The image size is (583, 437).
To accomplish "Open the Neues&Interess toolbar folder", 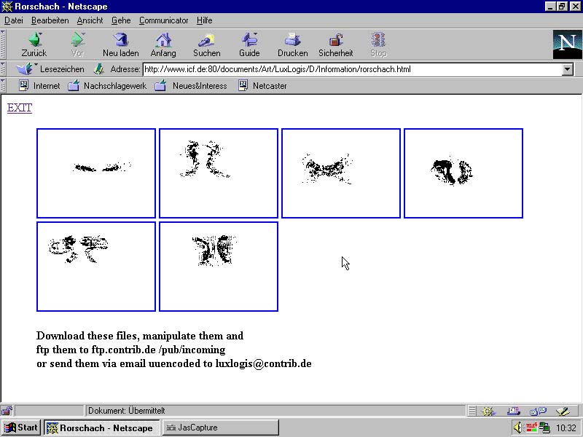I will (191, 86).
